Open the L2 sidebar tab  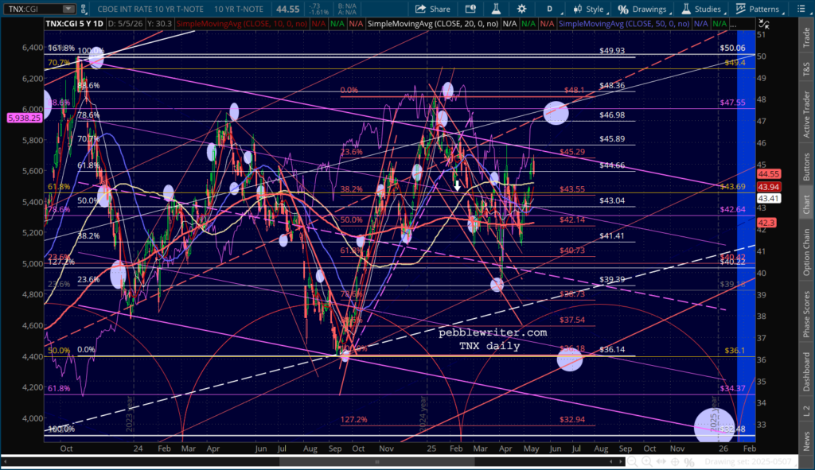pos(806,411)
